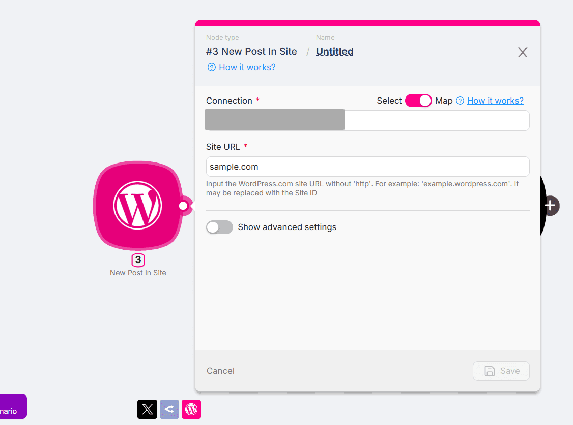Rename the node by clicking Untitled
The image size is (573, 425).
334,52
